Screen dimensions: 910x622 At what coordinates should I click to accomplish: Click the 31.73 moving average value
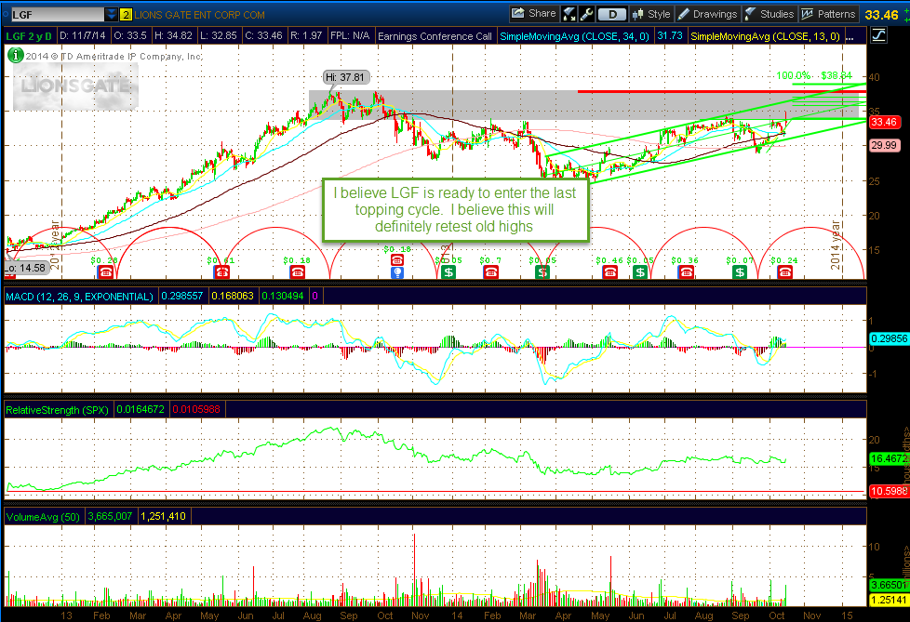pos(669,36)
